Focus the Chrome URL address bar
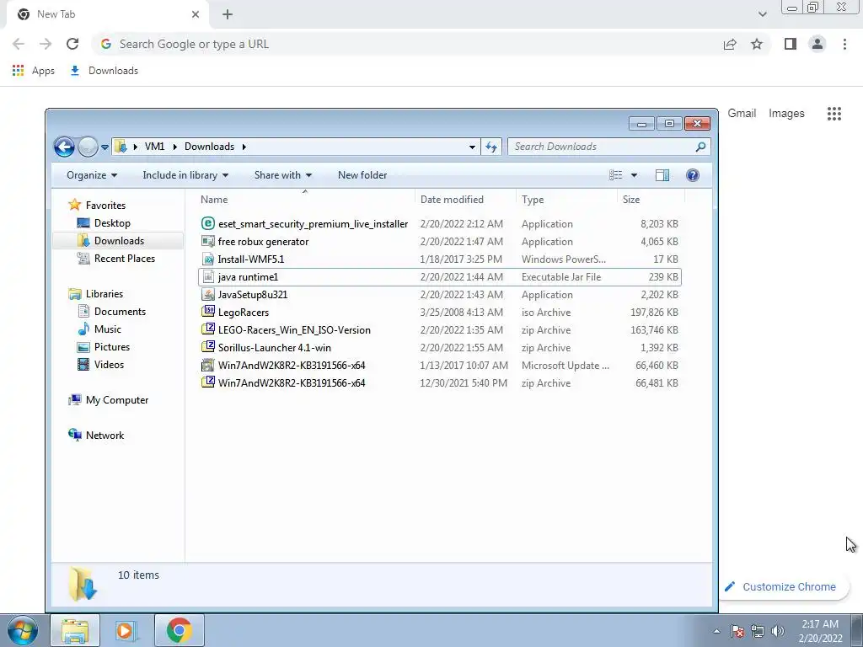This screenshot has width=863, height=647. (407, 44)
